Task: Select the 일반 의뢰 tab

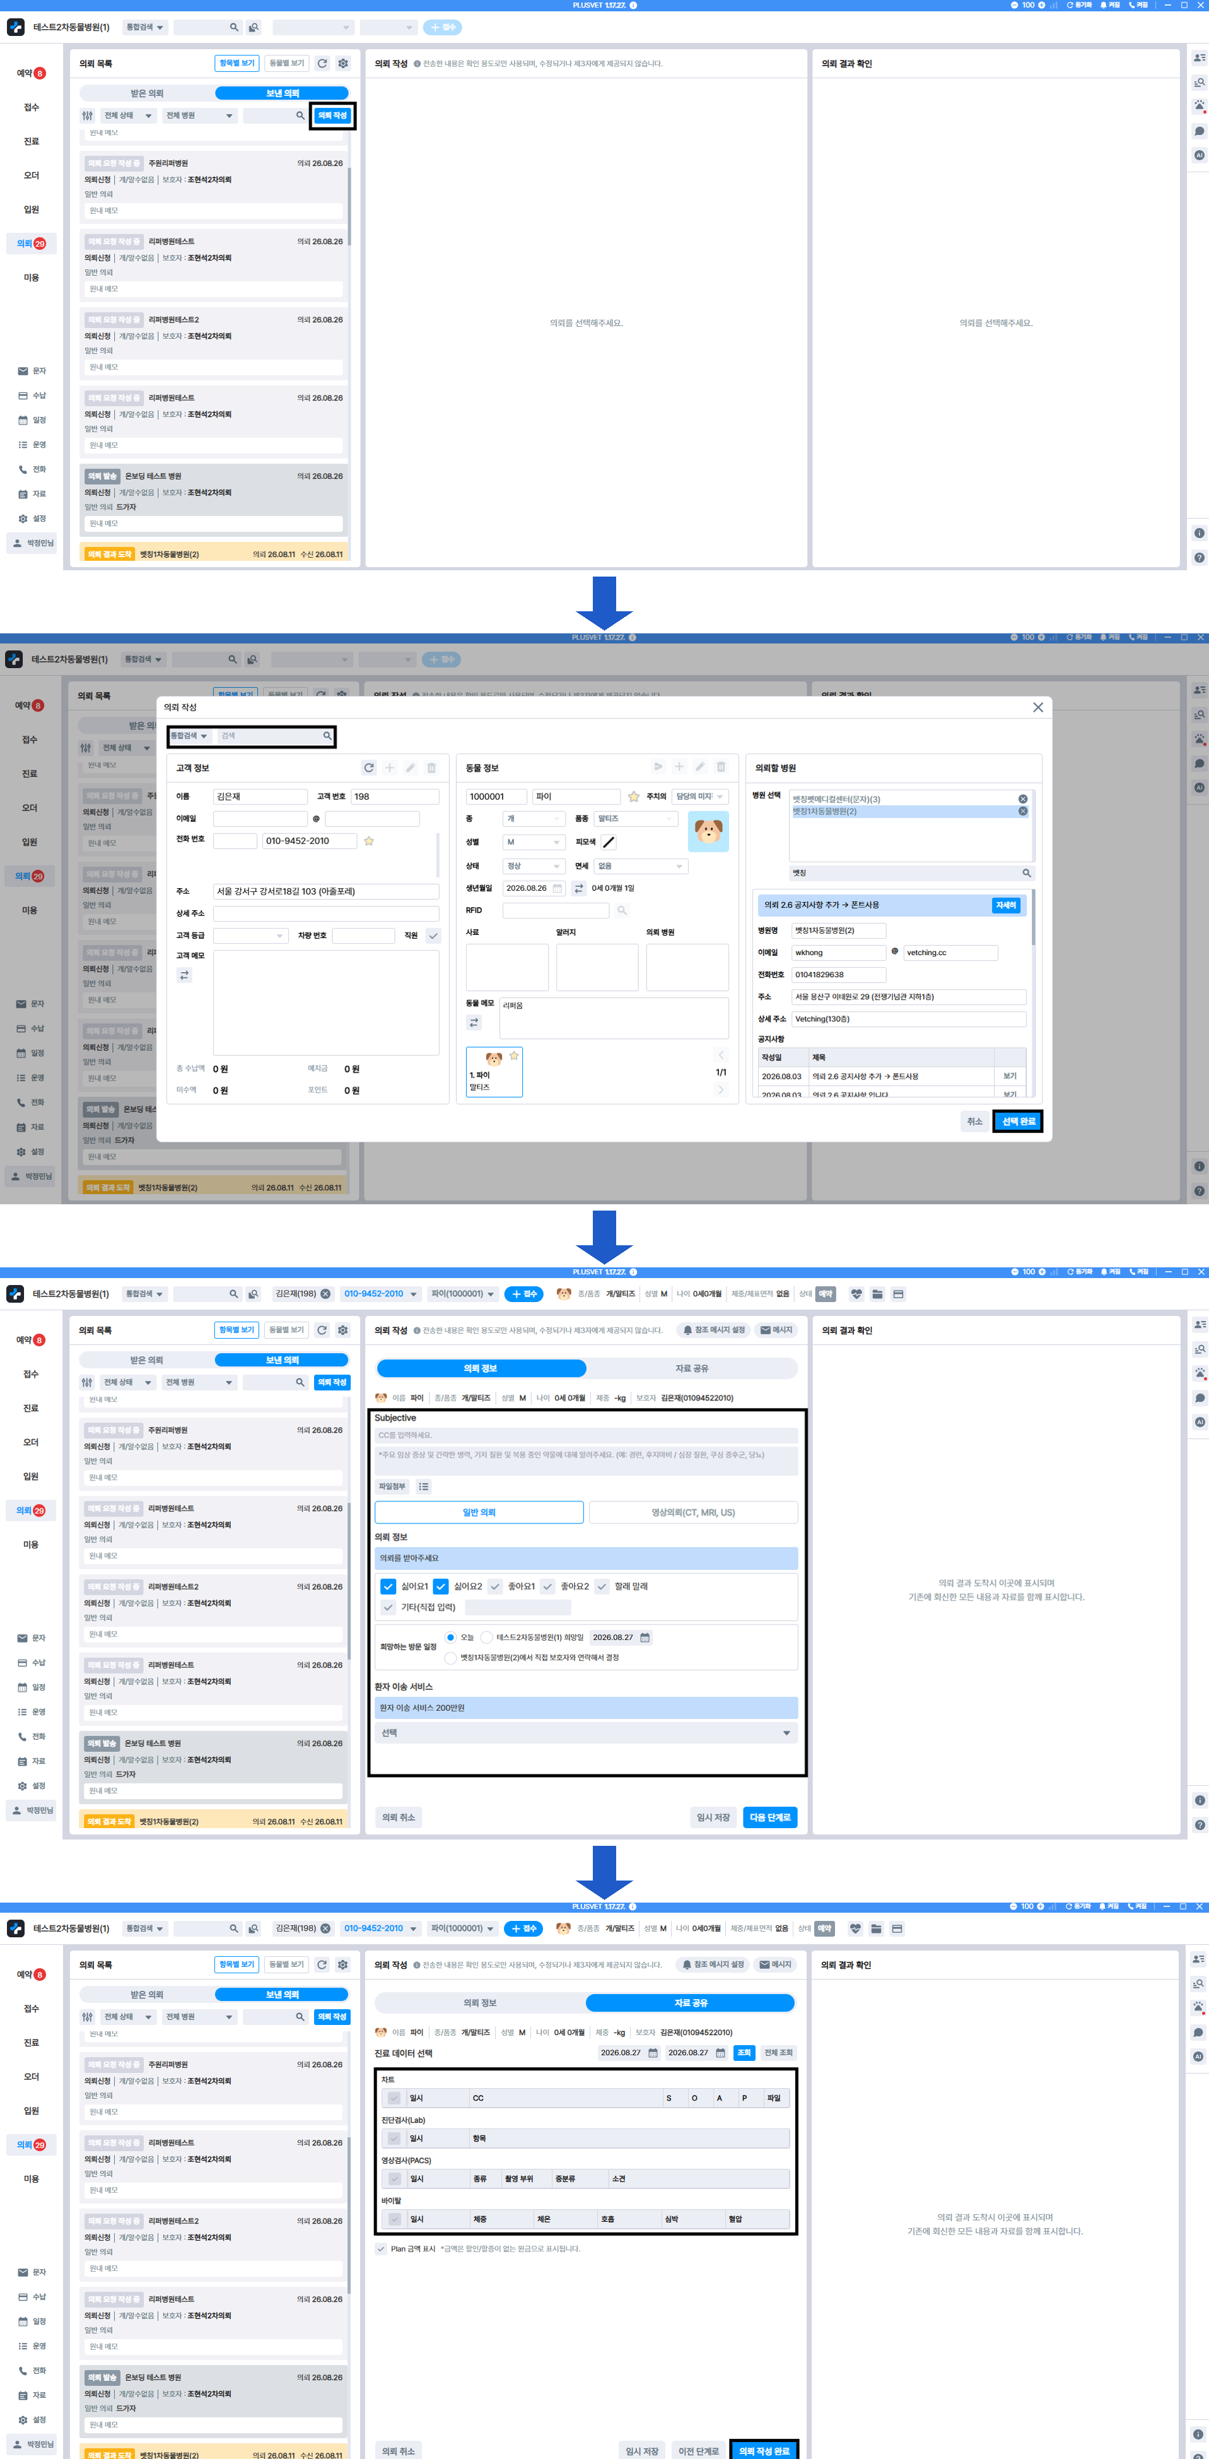Action: [479, 1512]
